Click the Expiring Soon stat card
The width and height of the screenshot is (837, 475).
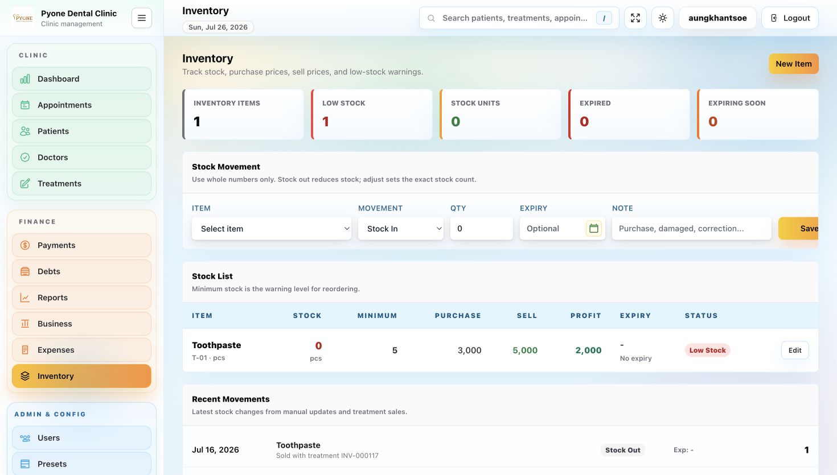coord(758,114)
